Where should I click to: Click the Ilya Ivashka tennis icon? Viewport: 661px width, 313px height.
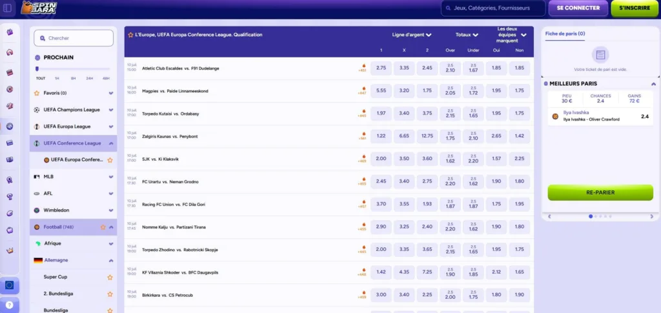(555, 116)
